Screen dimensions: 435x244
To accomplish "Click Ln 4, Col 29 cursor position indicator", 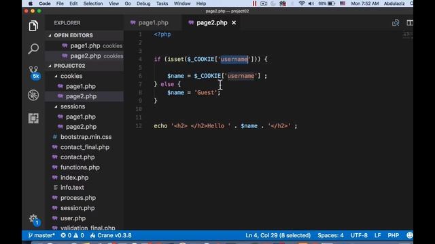I will click(278, 235).
